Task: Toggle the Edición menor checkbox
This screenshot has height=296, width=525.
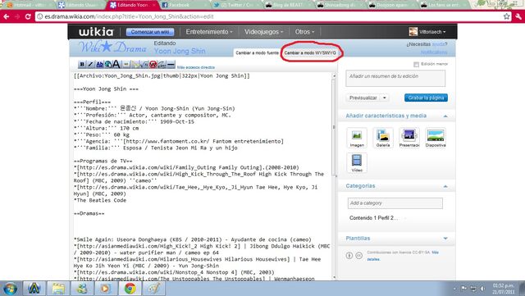Action: pyautogui.click(x=416, y=64)
